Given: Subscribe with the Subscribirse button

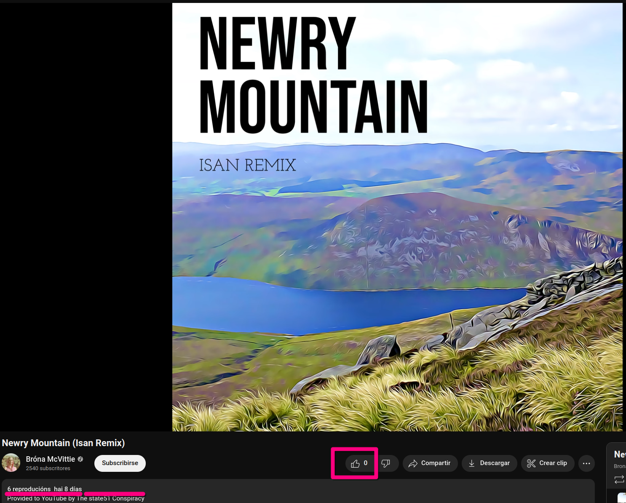Looking at the screenshot, I should (120, 463).
